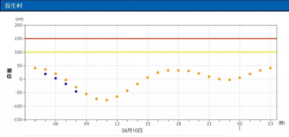Viewport: 289px width, 137px height.
Task: Select the orange data point at 14 hour
Action: (x=137, y=84)
